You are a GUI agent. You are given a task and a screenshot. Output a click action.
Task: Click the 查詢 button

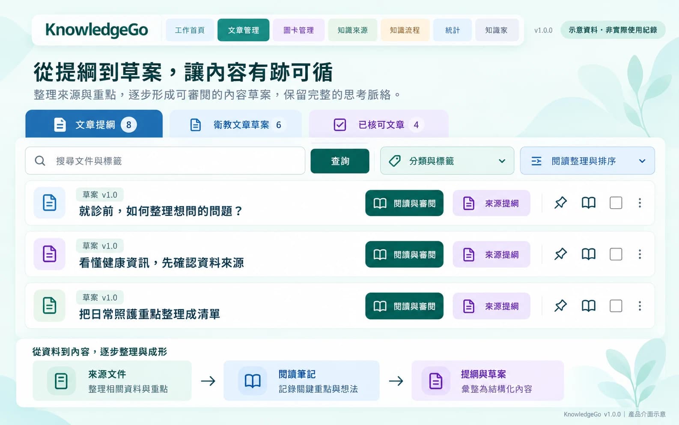coord(340,161)
